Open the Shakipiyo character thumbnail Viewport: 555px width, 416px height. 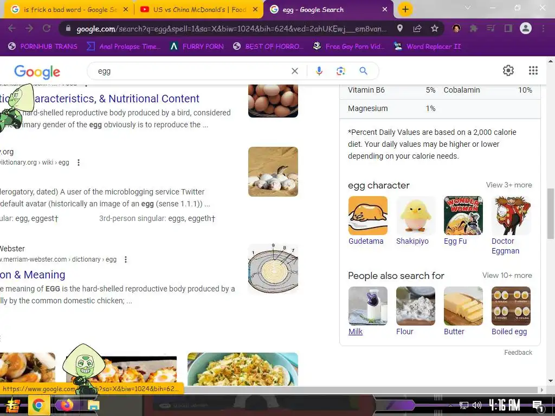416,216
